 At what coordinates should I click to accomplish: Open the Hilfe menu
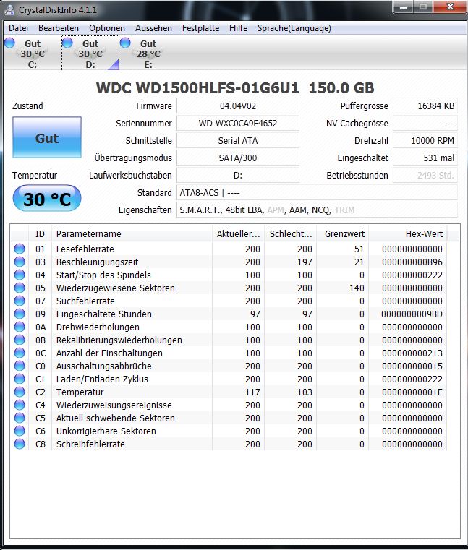238,28
